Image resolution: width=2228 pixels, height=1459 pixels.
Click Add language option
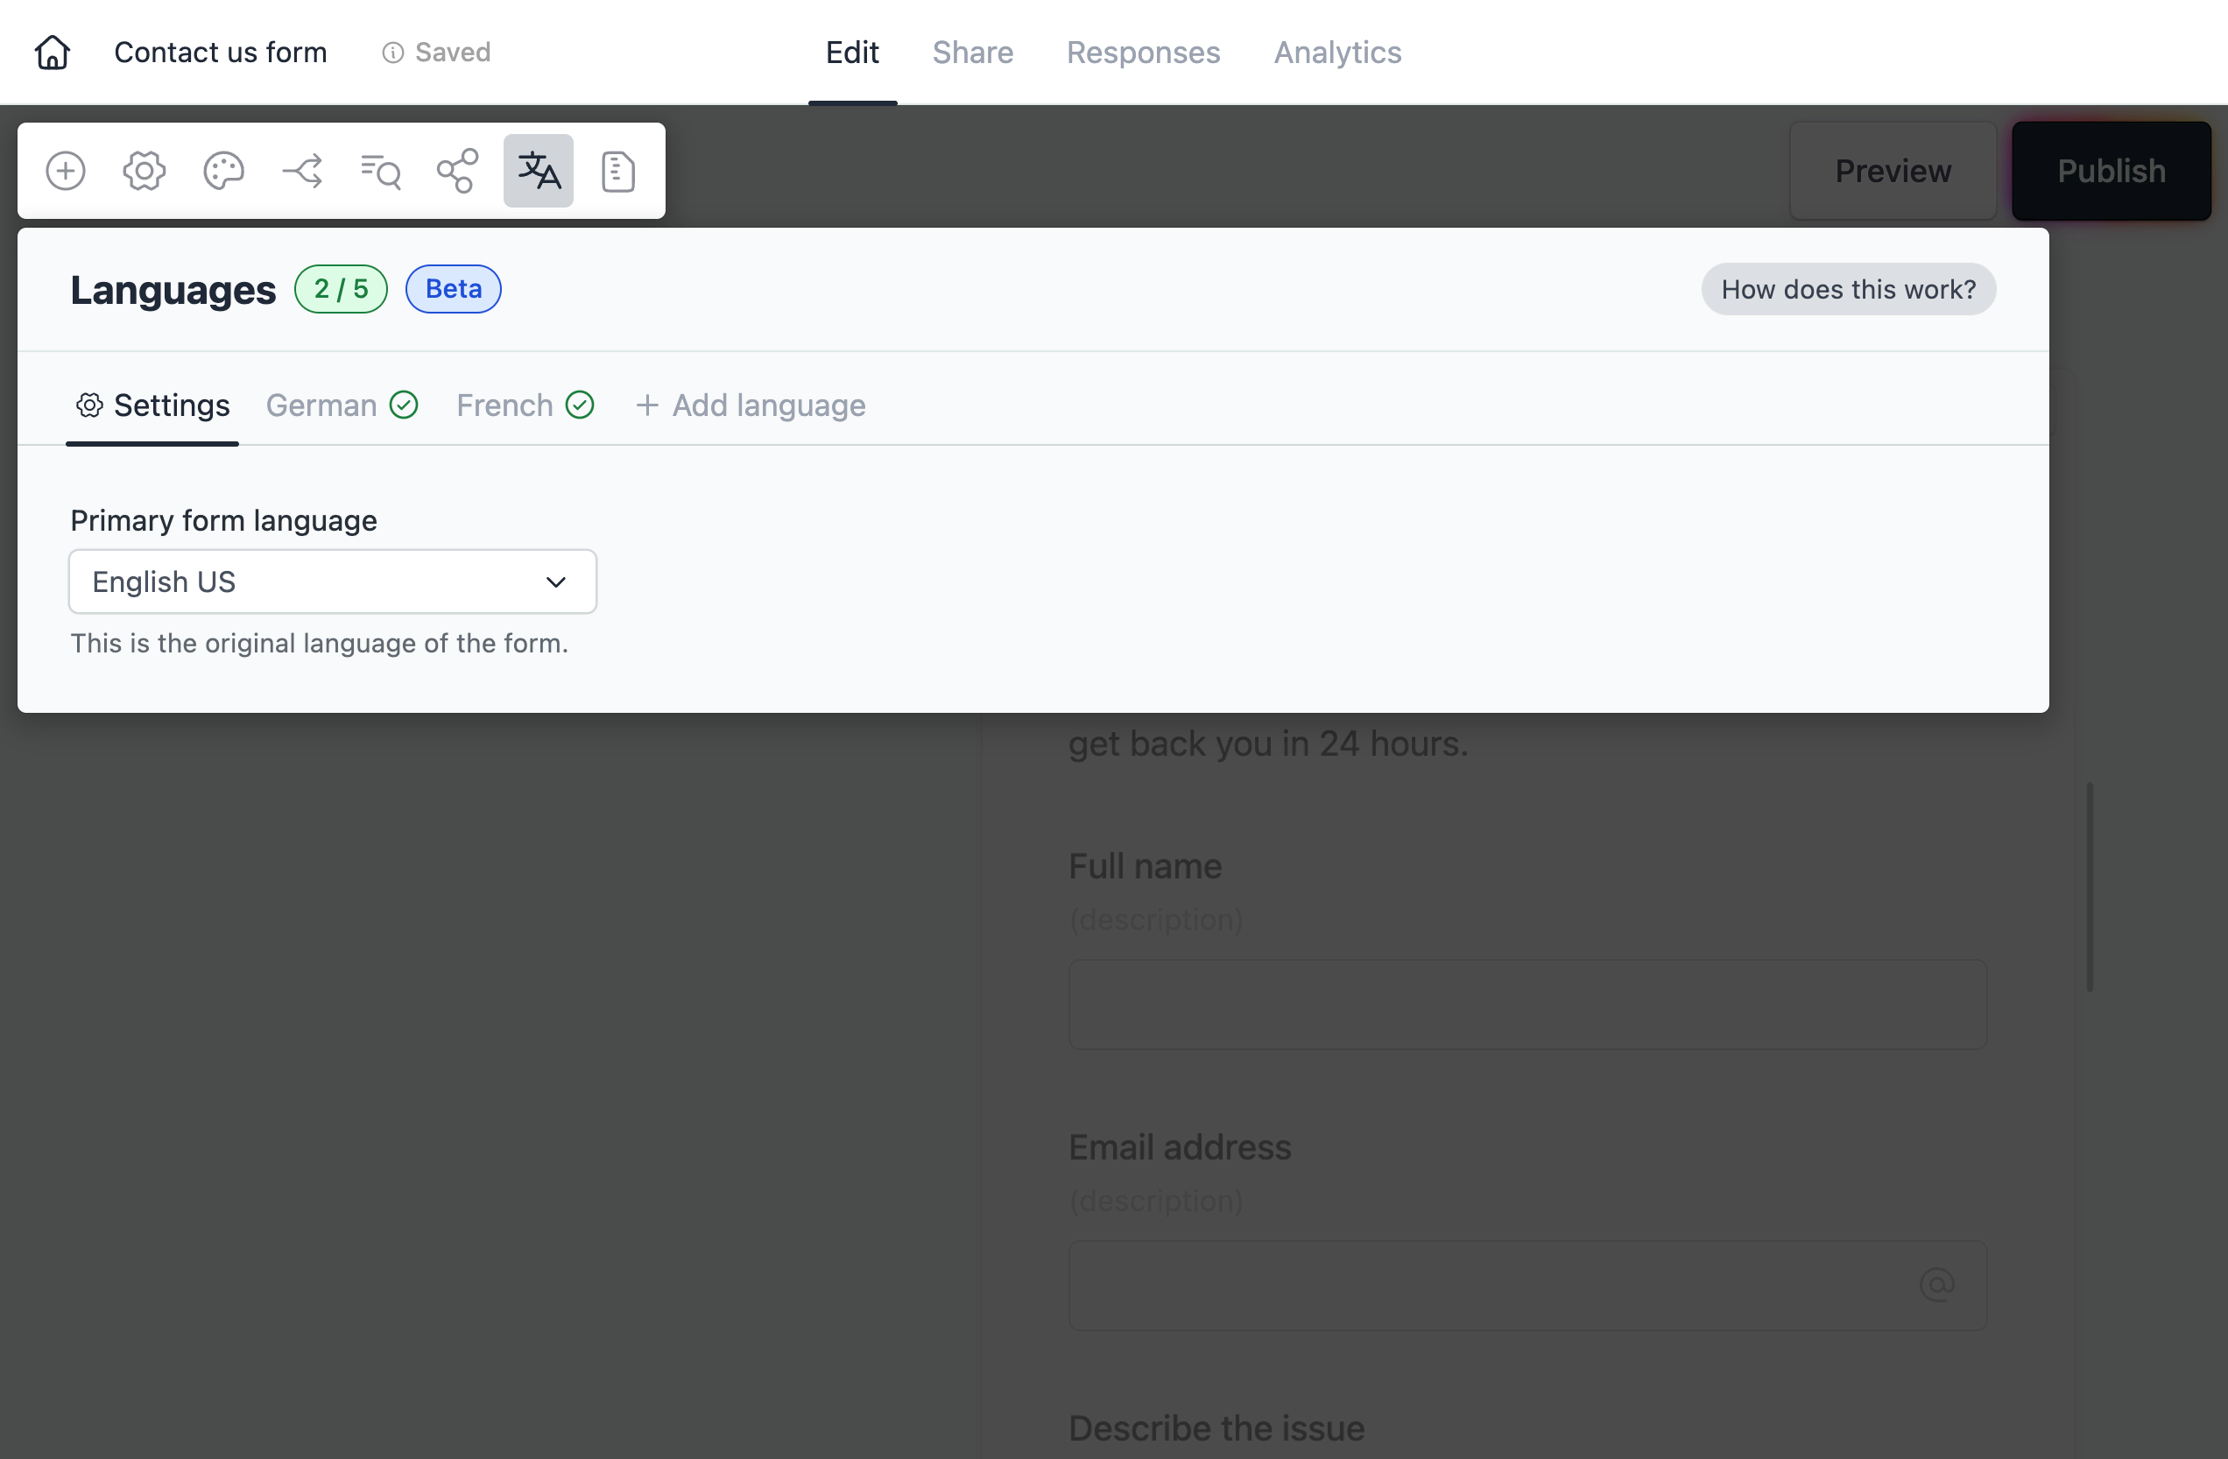(751, 404)
